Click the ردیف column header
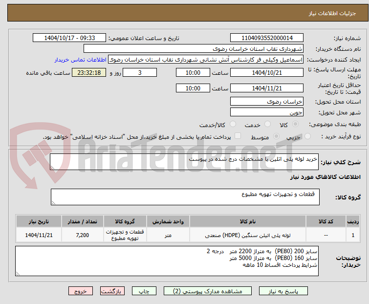Screen dimensions: 369x304 point(353,221)
